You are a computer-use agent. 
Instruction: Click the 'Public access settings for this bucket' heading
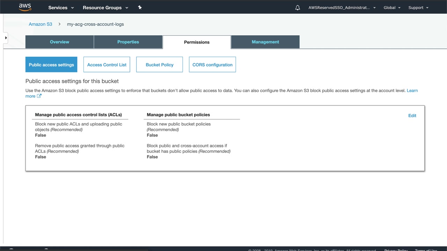pyautogui.click(x=72, y=81)
